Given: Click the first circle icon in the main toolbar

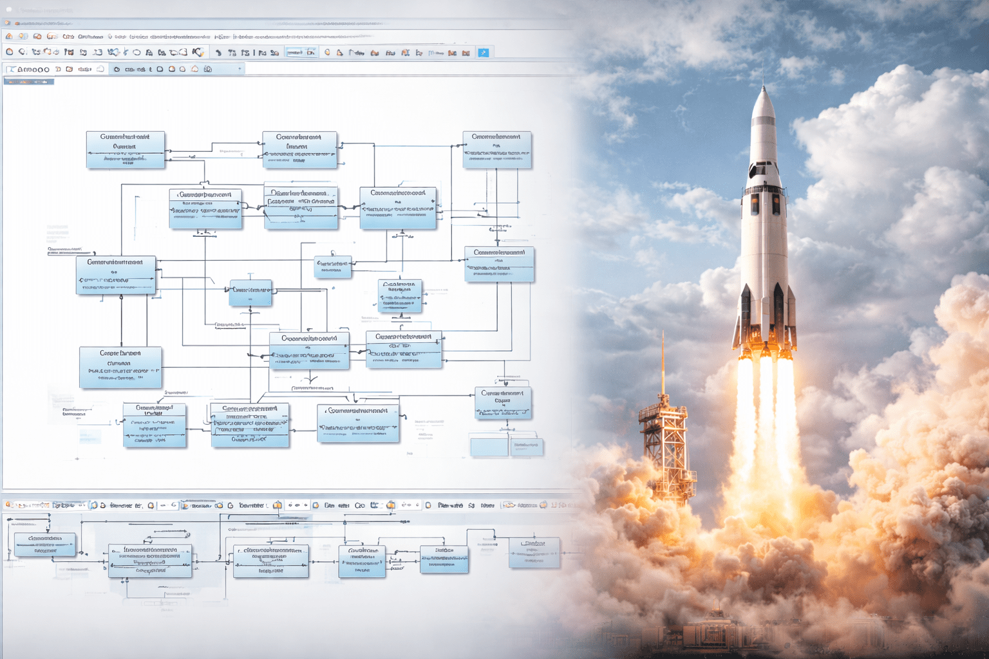Looking at the screenshot, I should pyautogui.click(x=9, y=52).
